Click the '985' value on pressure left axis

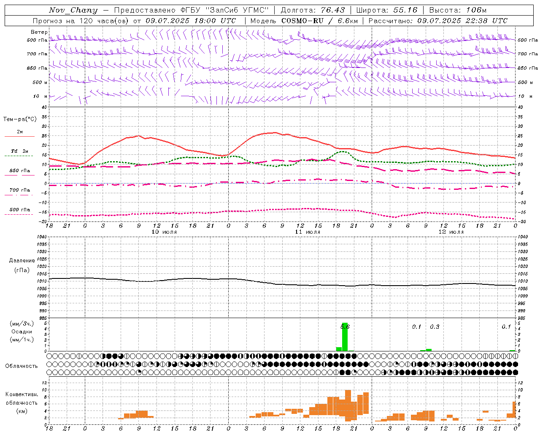[x=43, y=318]
